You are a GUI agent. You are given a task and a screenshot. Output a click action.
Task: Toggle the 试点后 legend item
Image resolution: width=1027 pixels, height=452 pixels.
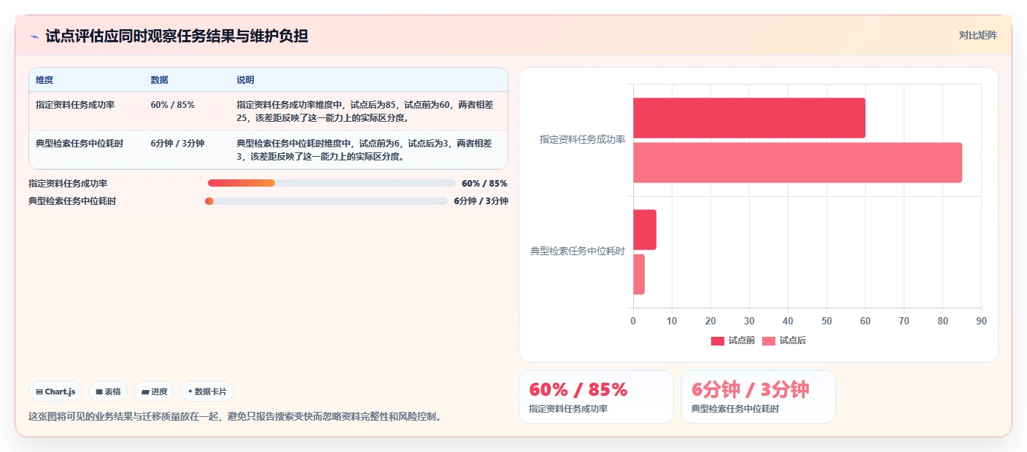click(784, 340)
